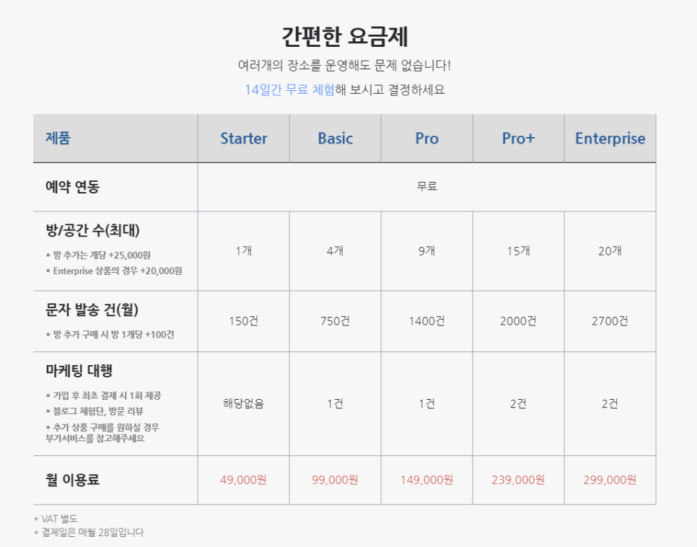
Task: Click the 14일간 무료 체험 link text
Action: [x=289, y=89]
